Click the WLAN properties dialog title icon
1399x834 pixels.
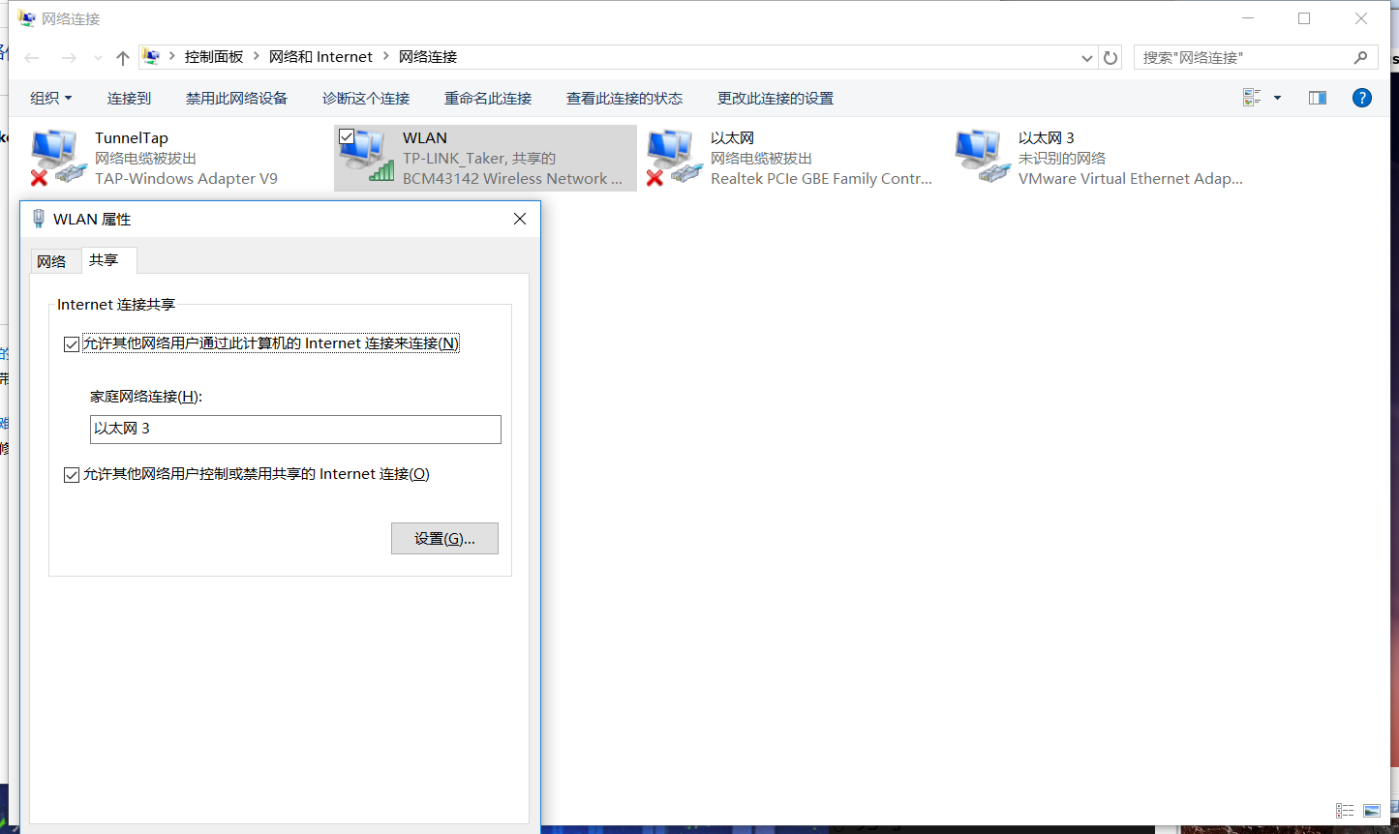pyautogui.click(x=39, y=219)
